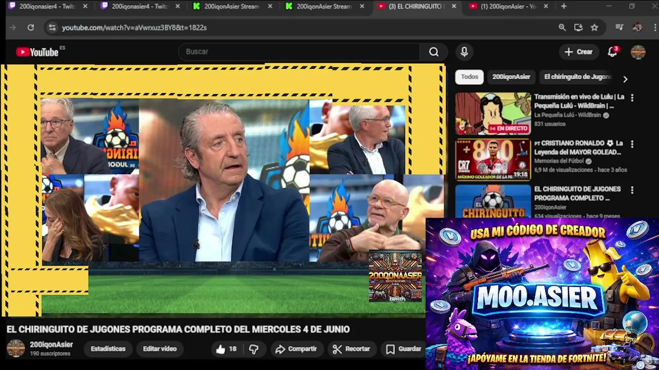Open the 200iqonAsier channel avatar below video
659x370 pixels.
(x=15, y=348)
